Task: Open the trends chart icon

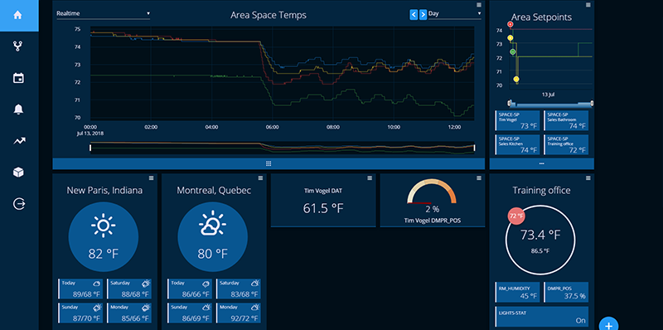Action: pos(18,141)
